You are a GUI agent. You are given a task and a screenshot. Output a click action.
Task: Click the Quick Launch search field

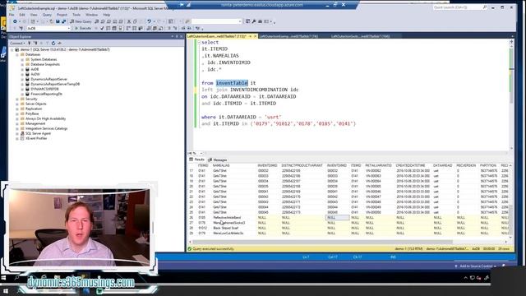click(459, 7)
